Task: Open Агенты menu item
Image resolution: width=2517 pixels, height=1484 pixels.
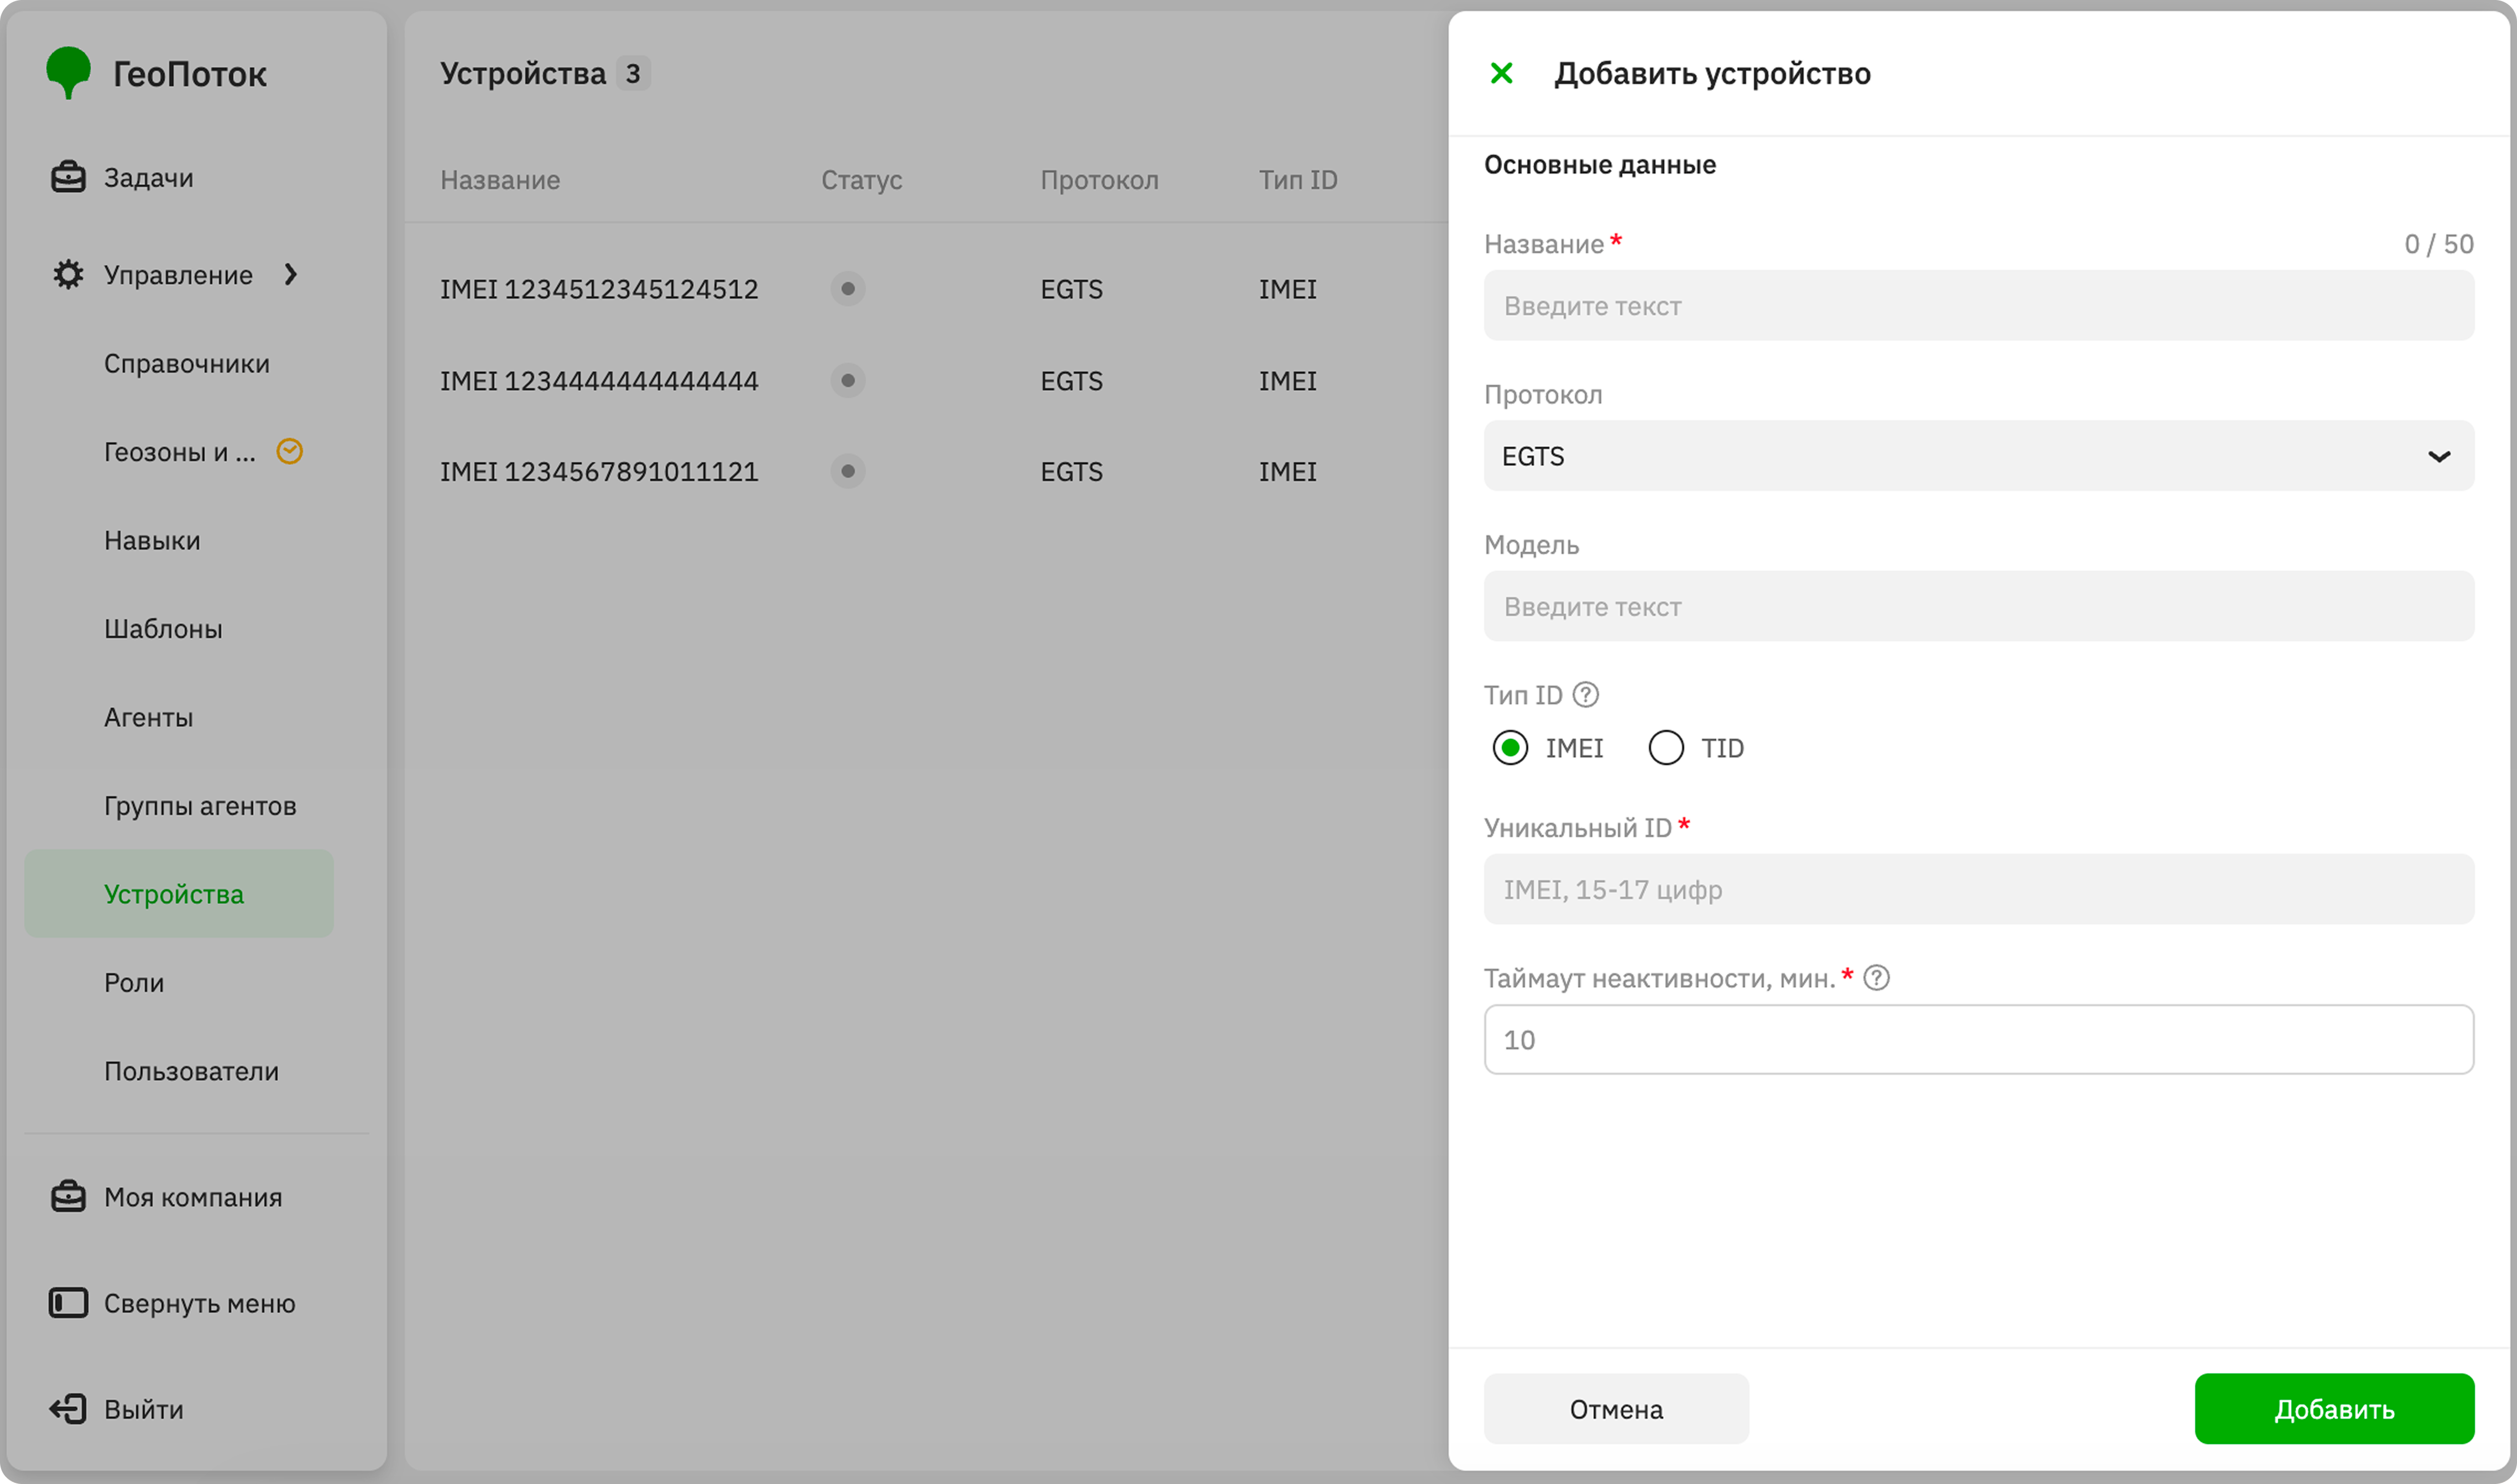Action: point(149,717)
